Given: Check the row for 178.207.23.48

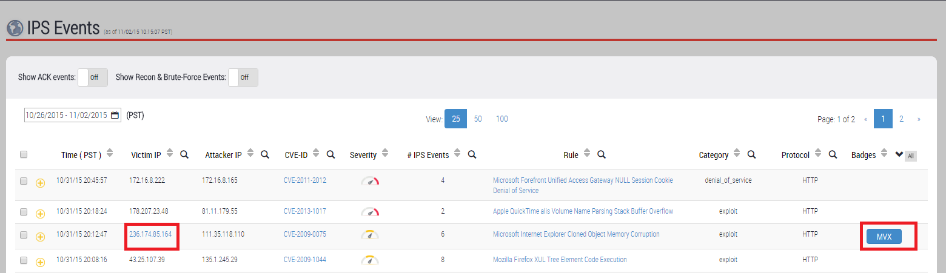Looking at the screenshot, I should tap(24, 211).
